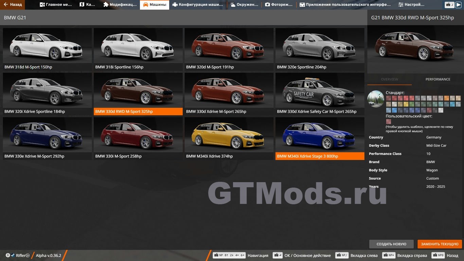Click the large brown car preview image
The height and width of the screenshot is (261, 464).
click(x=415, y=49)
